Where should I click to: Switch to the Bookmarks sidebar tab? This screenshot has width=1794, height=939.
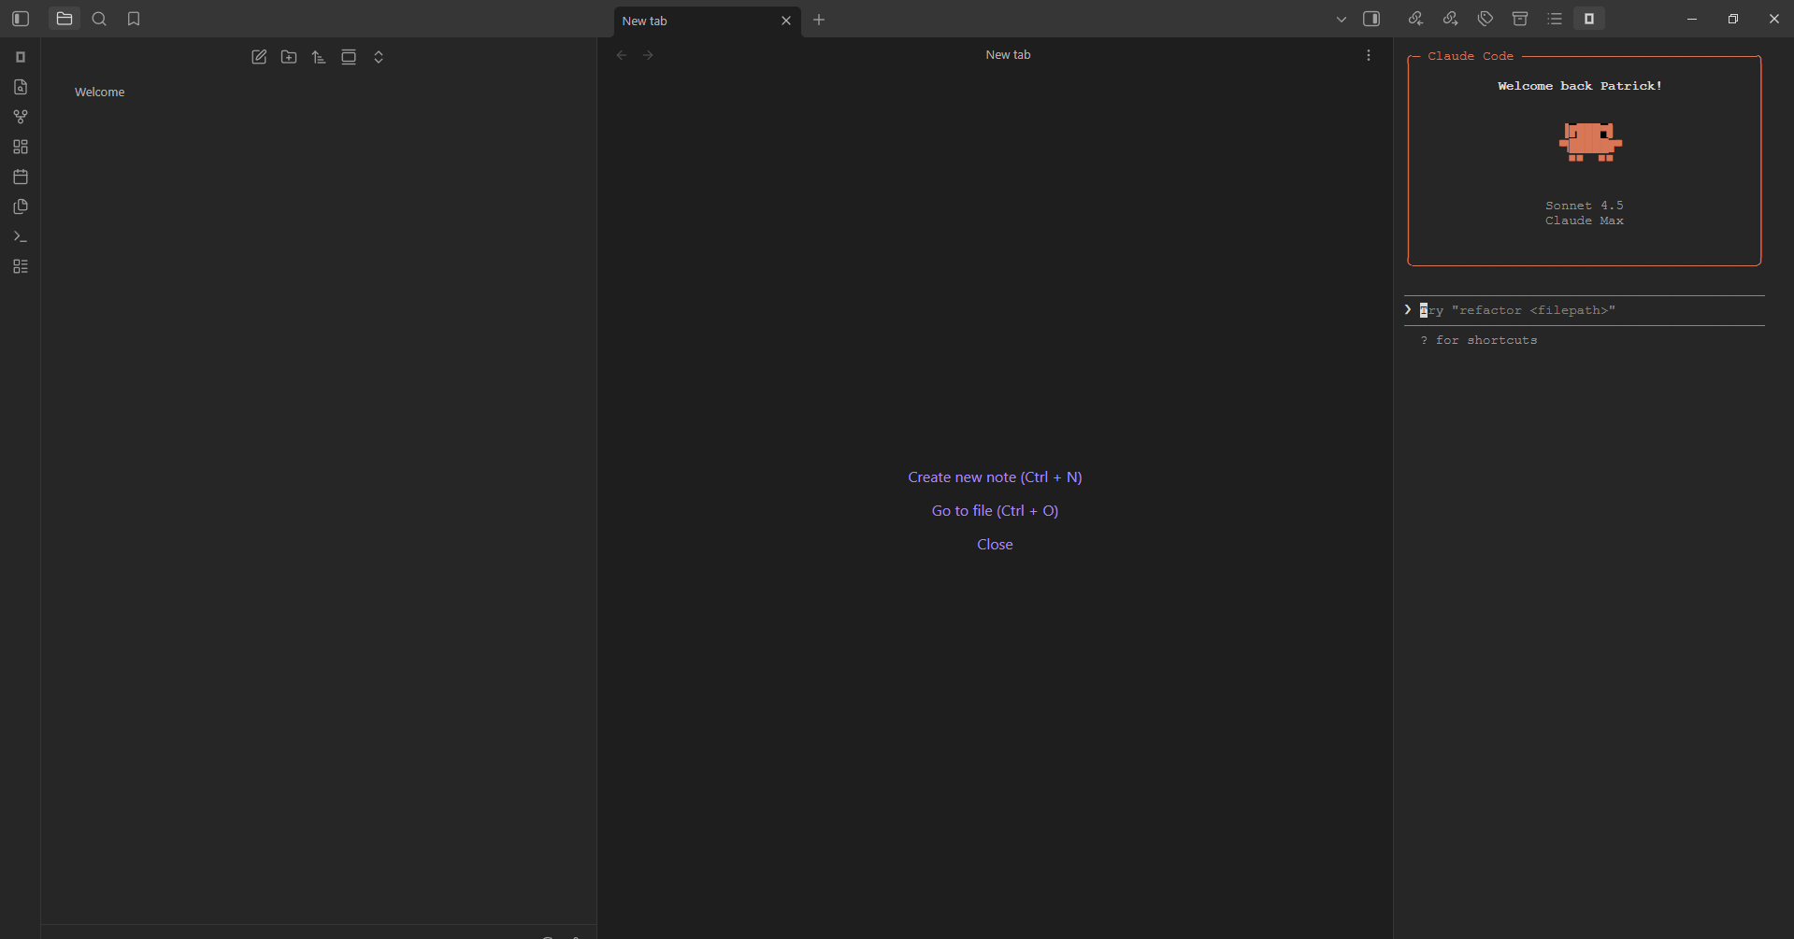134,19
